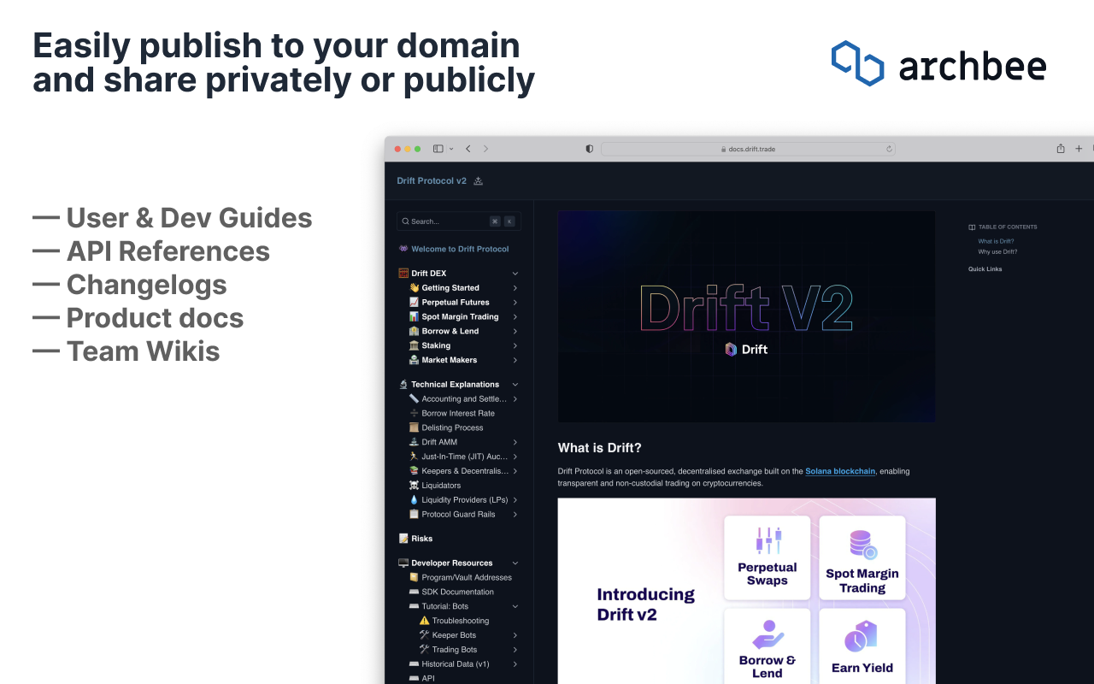Click the Spot Margin Trading card image
The width and height of the screenshot is (1094, 684).
point(862,557)
